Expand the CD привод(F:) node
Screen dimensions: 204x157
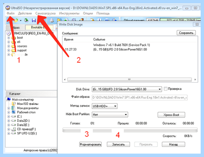(x=8, y=129)
